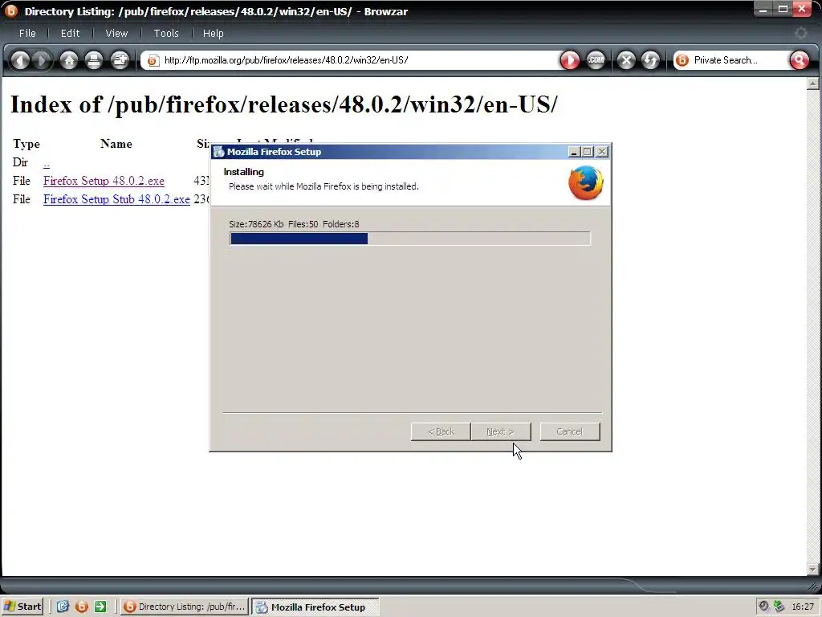This screenshot has width=822, height=617.
Task: Click 'Please wait while Mozilla Firefox' text
Action: click(324, 186)
